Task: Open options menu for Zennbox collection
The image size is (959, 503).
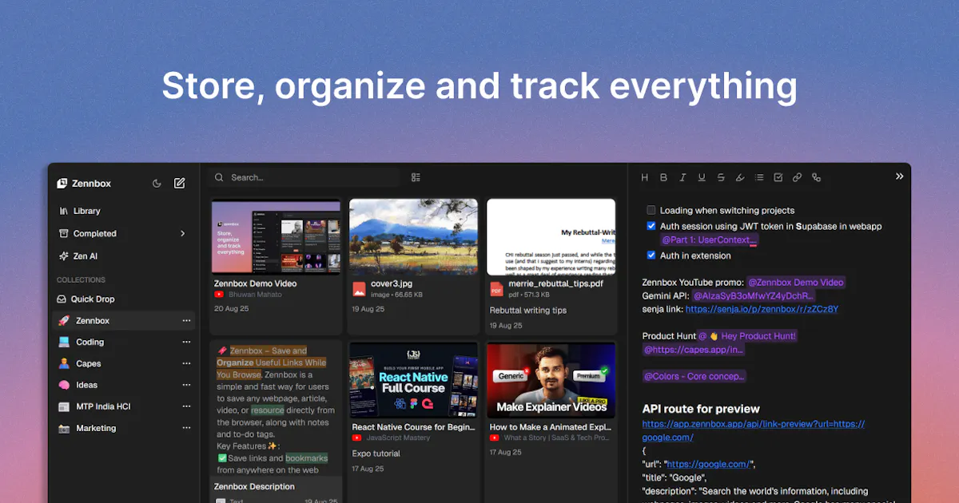Action: tap(186, 320)
